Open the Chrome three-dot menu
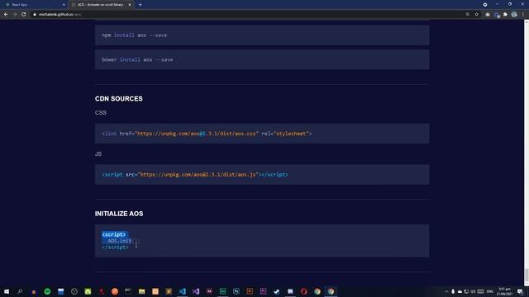The image size is (529, 297). pyautogui.click(x=522, y=15)
